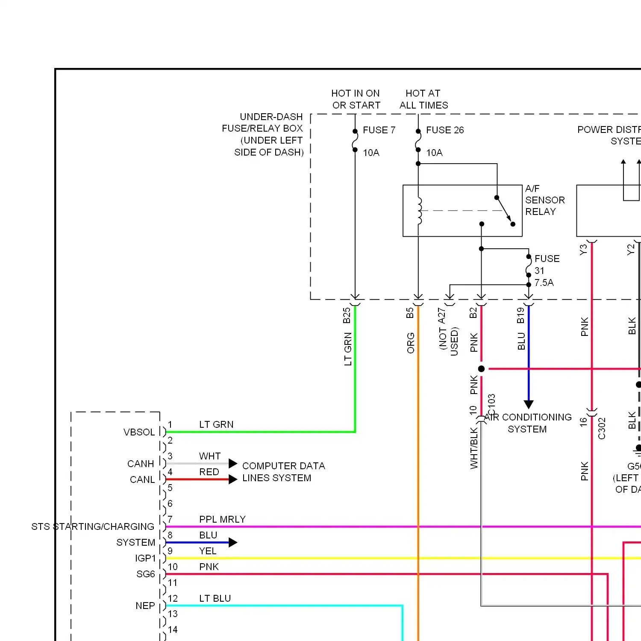Select the 'WHT/BLK' wire label
The width and height of the screenshot is (641, 641).
point(474,448)
